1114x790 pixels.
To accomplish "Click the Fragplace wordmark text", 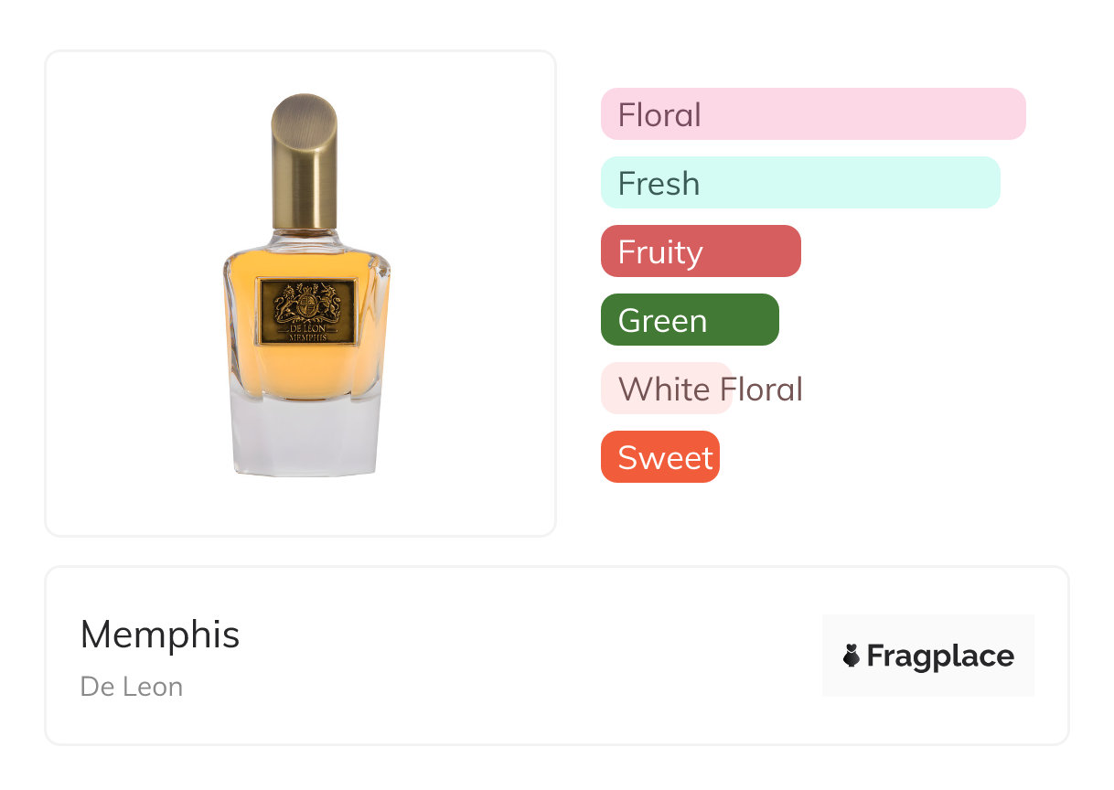I will [x=940, y=657].
